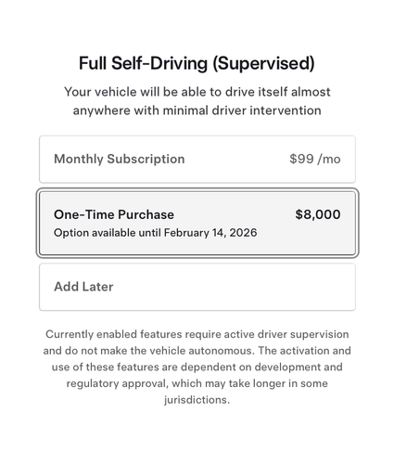Click the "One-Time Purchase" label text

(x=114, y=214)
